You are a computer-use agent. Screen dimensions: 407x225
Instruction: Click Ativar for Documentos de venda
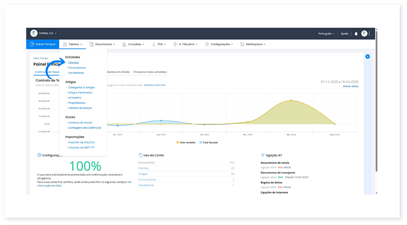pos(287,167)
